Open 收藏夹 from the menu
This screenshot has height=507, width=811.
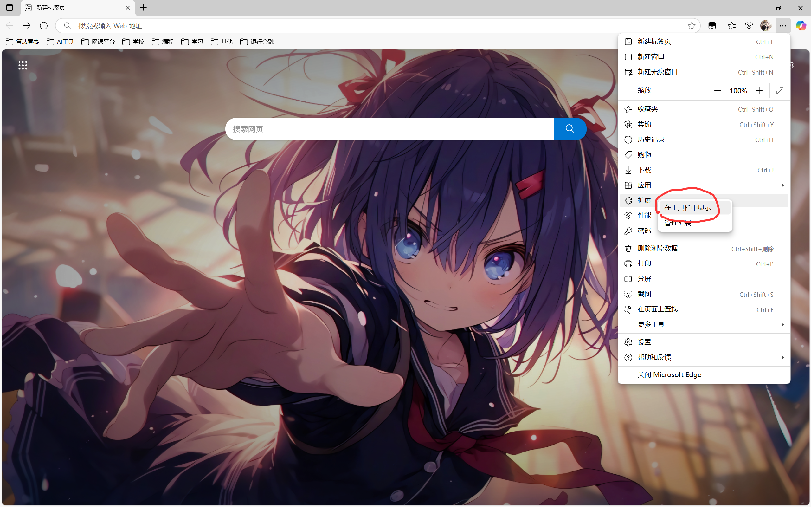[704, 109]
